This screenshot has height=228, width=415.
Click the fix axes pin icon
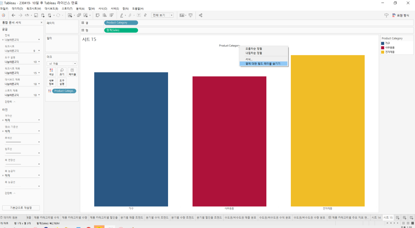tap(145, 15)
